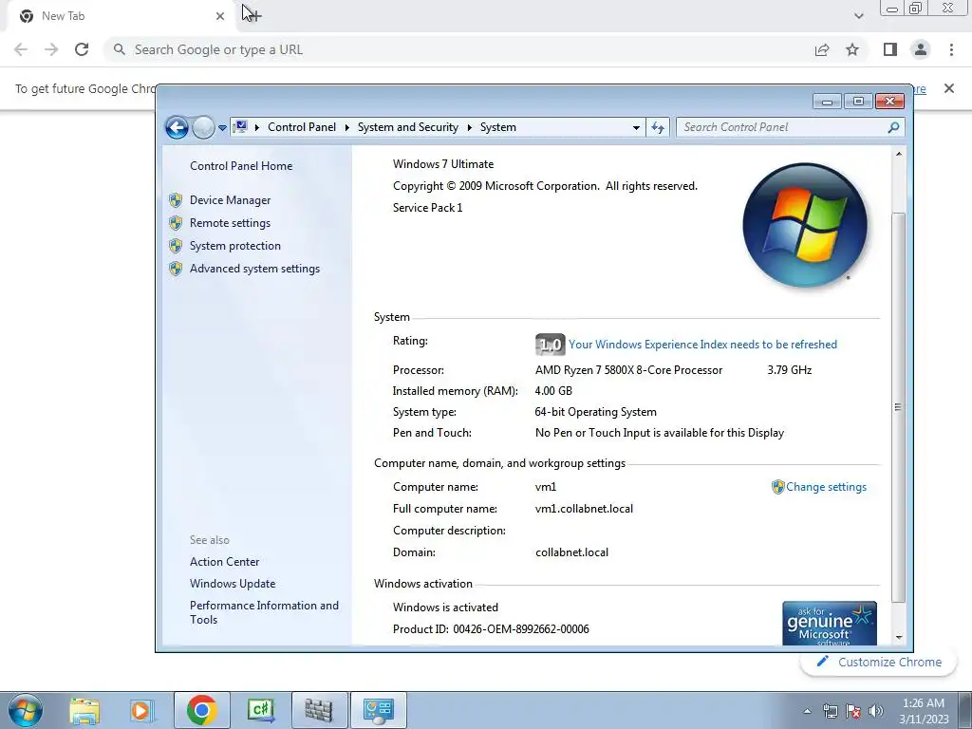The height and width of the screenshot is (729, 972).
Task: Reload the Chrome page
Action: [x=82, y=49]
